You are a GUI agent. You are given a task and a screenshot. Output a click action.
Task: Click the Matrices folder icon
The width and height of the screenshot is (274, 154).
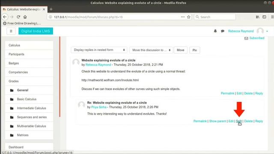[x=12, y=135]
